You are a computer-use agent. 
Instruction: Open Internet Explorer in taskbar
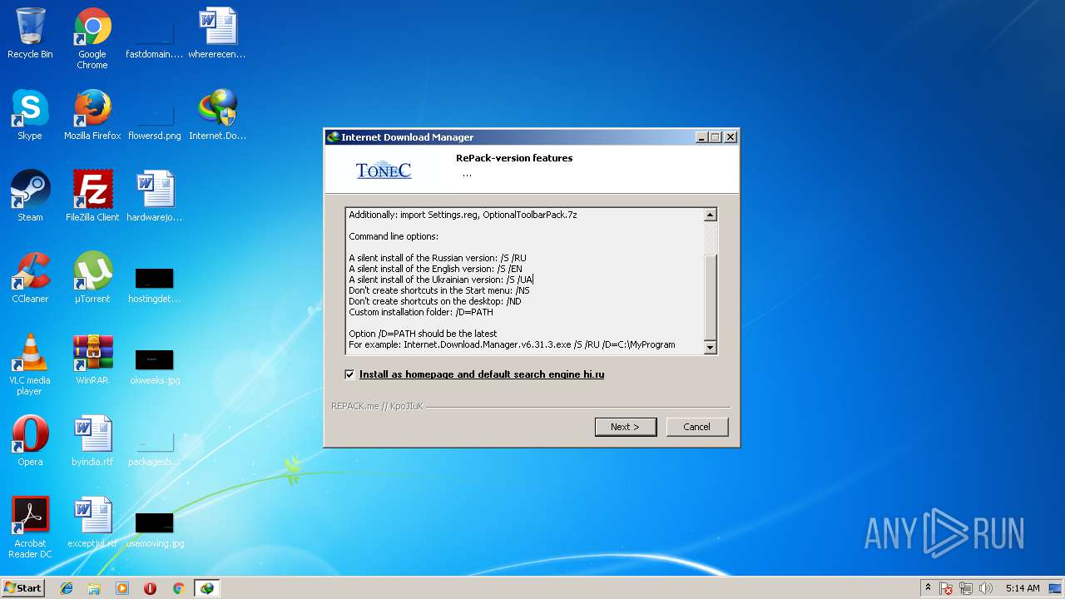(67, 588)
